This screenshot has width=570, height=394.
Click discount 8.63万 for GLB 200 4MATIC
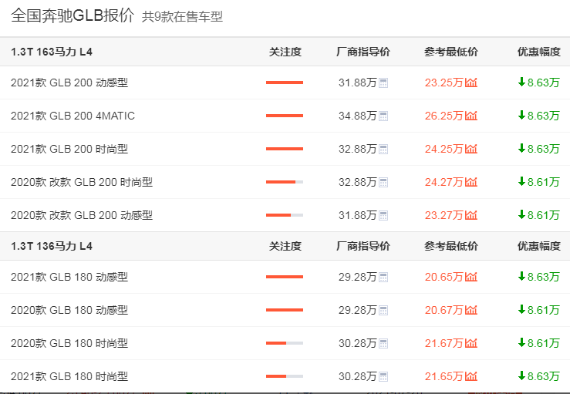point(538,116)
